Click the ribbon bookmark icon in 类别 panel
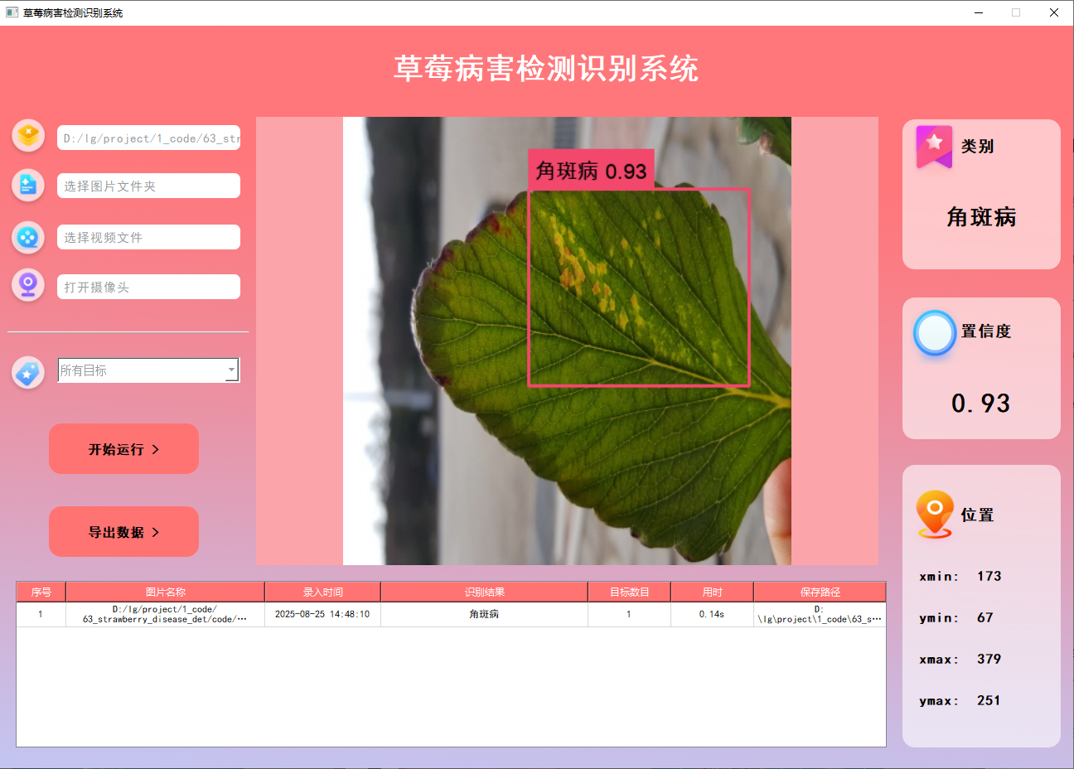 [x=933, y=146]
